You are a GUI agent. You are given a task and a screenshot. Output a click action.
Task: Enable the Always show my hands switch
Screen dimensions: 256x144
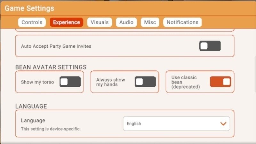(145, 82)
